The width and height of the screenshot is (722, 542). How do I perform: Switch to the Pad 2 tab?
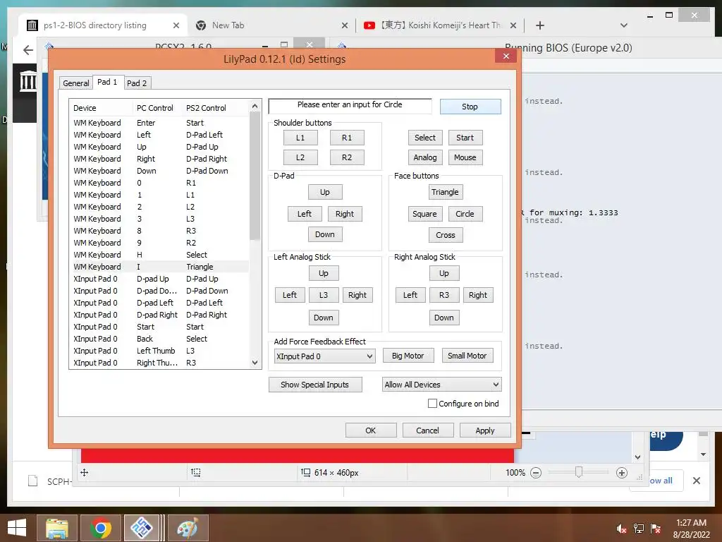[137, 83]
